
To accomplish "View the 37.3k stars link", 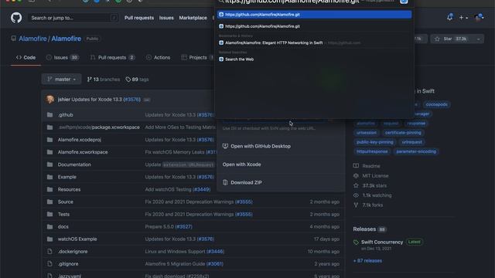I will click(370, 185).
